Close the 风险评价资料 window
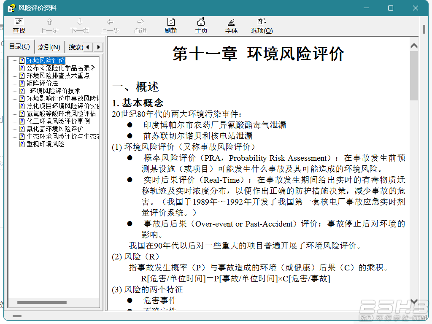432x324 pixels. click(416, 8)
